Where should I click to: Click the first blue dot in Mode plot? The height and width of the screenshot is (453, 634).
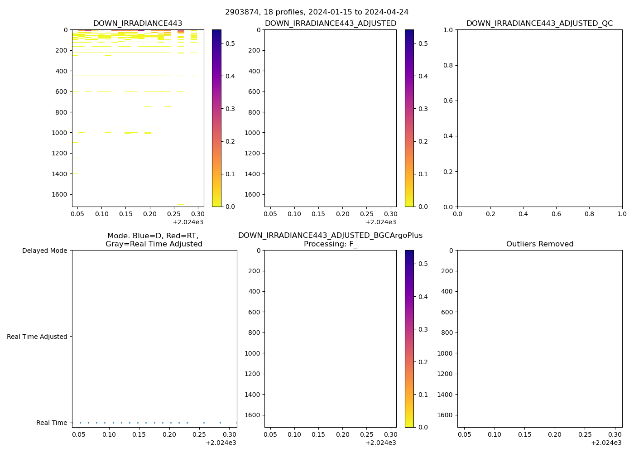(x=80, y=423)
